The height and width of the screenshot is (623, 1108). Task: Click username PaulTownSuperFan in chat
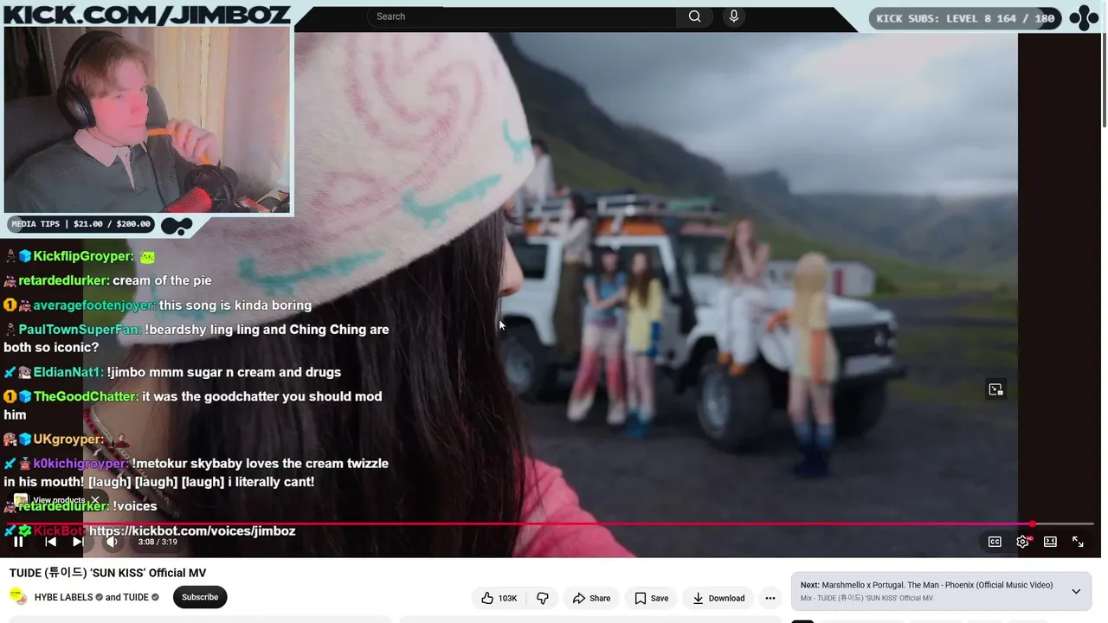[81, 330]
